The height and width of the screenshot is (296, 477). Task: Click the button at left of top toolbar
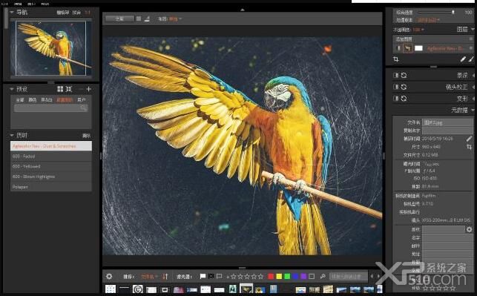coord(119,19)
